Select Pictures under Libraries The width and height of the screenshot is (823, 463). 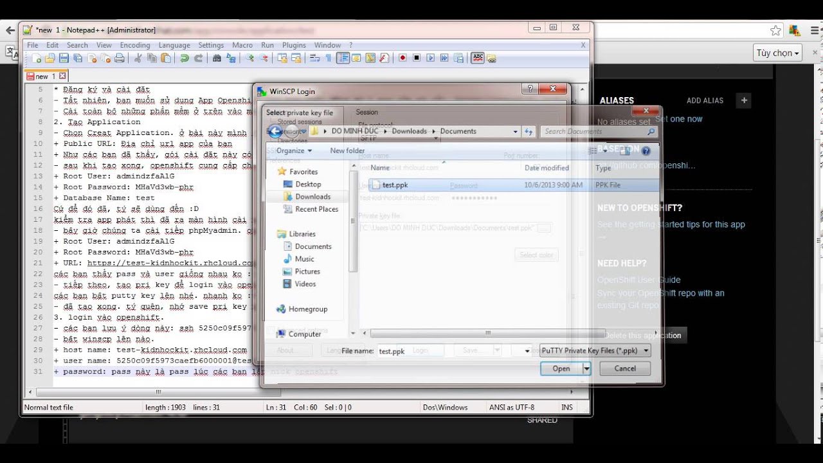click(307, 271)
